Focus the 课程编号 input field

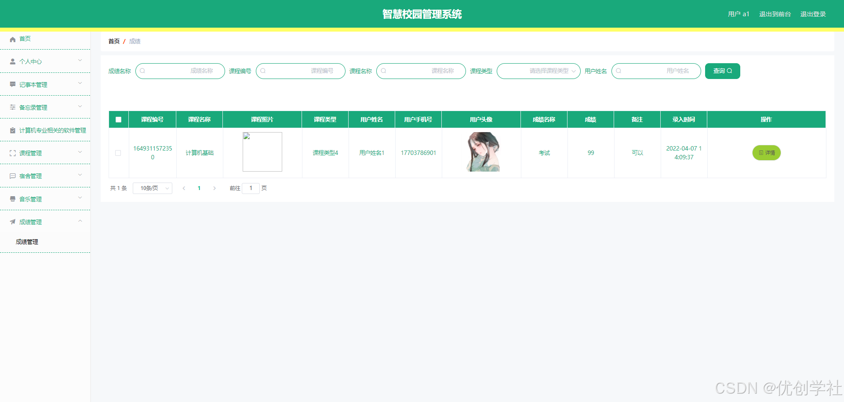point(301,71)
